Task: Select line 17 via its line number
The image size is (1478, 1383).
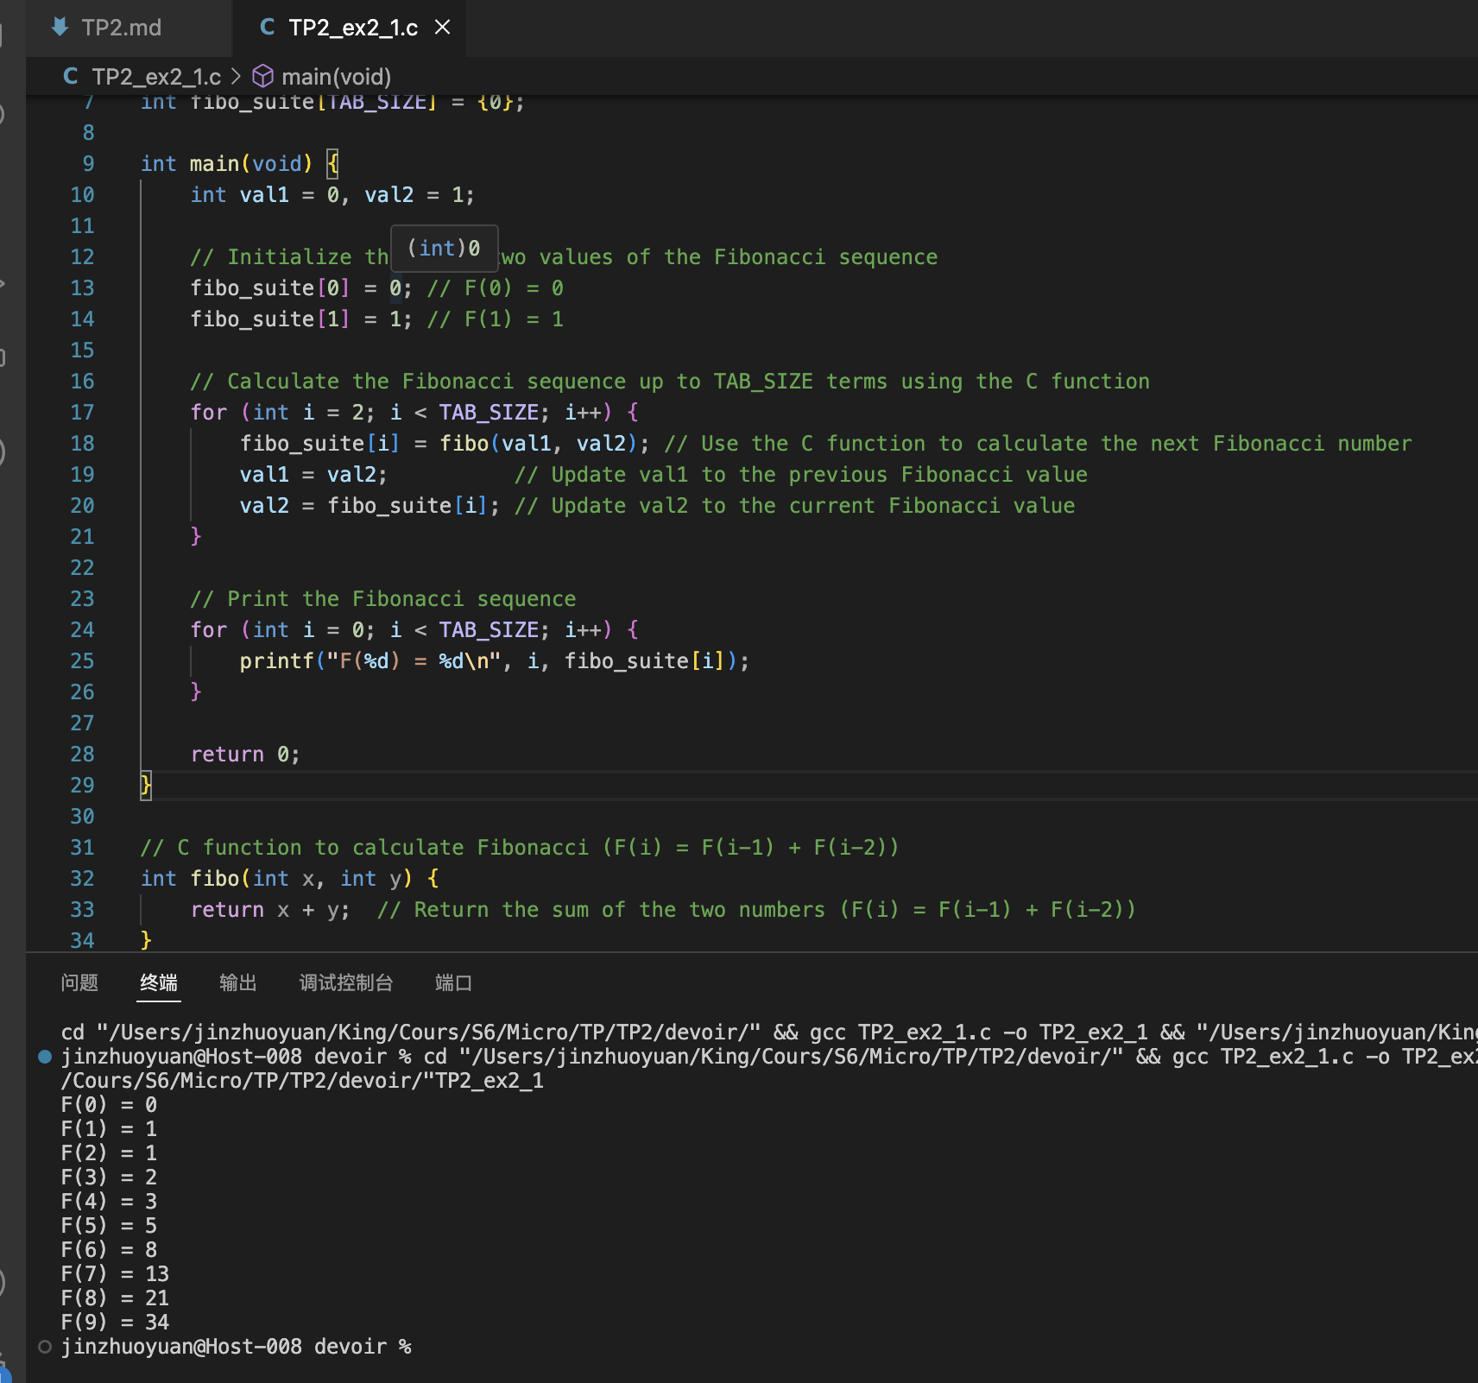Action: click(x=82, y=413)
